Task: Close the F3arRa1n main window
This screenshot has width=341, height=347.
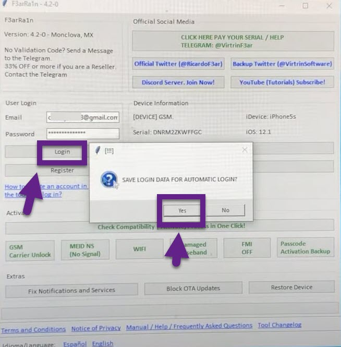Action: 329,6
